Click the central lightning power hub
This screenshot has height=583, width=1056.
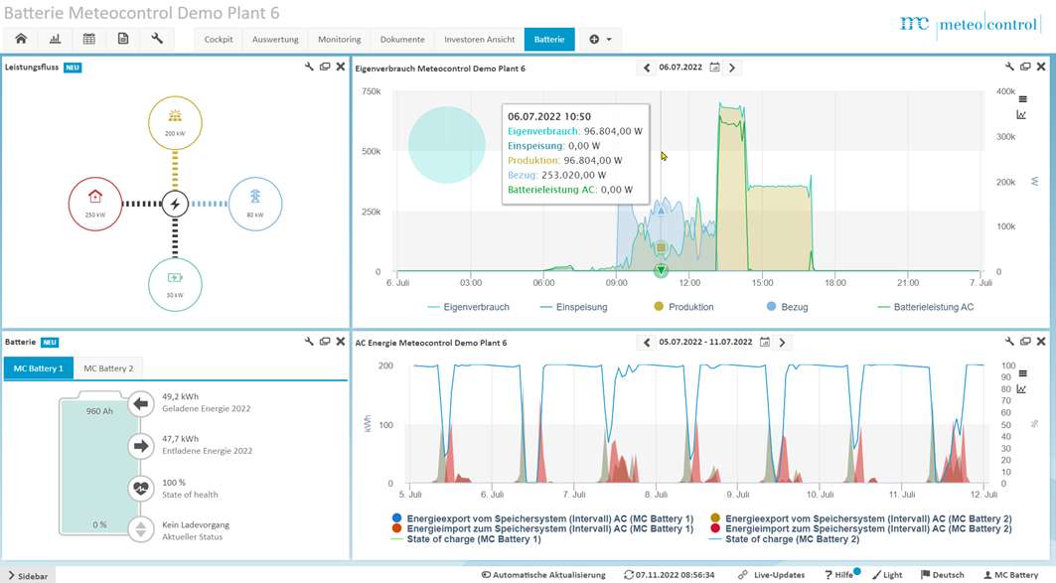click(x=175, y=204)
